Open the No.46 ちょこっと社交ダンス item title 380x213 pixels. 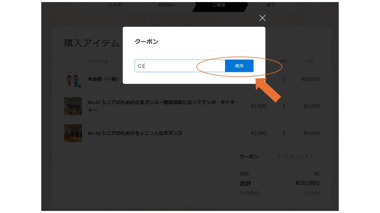(x=135, y=133)
